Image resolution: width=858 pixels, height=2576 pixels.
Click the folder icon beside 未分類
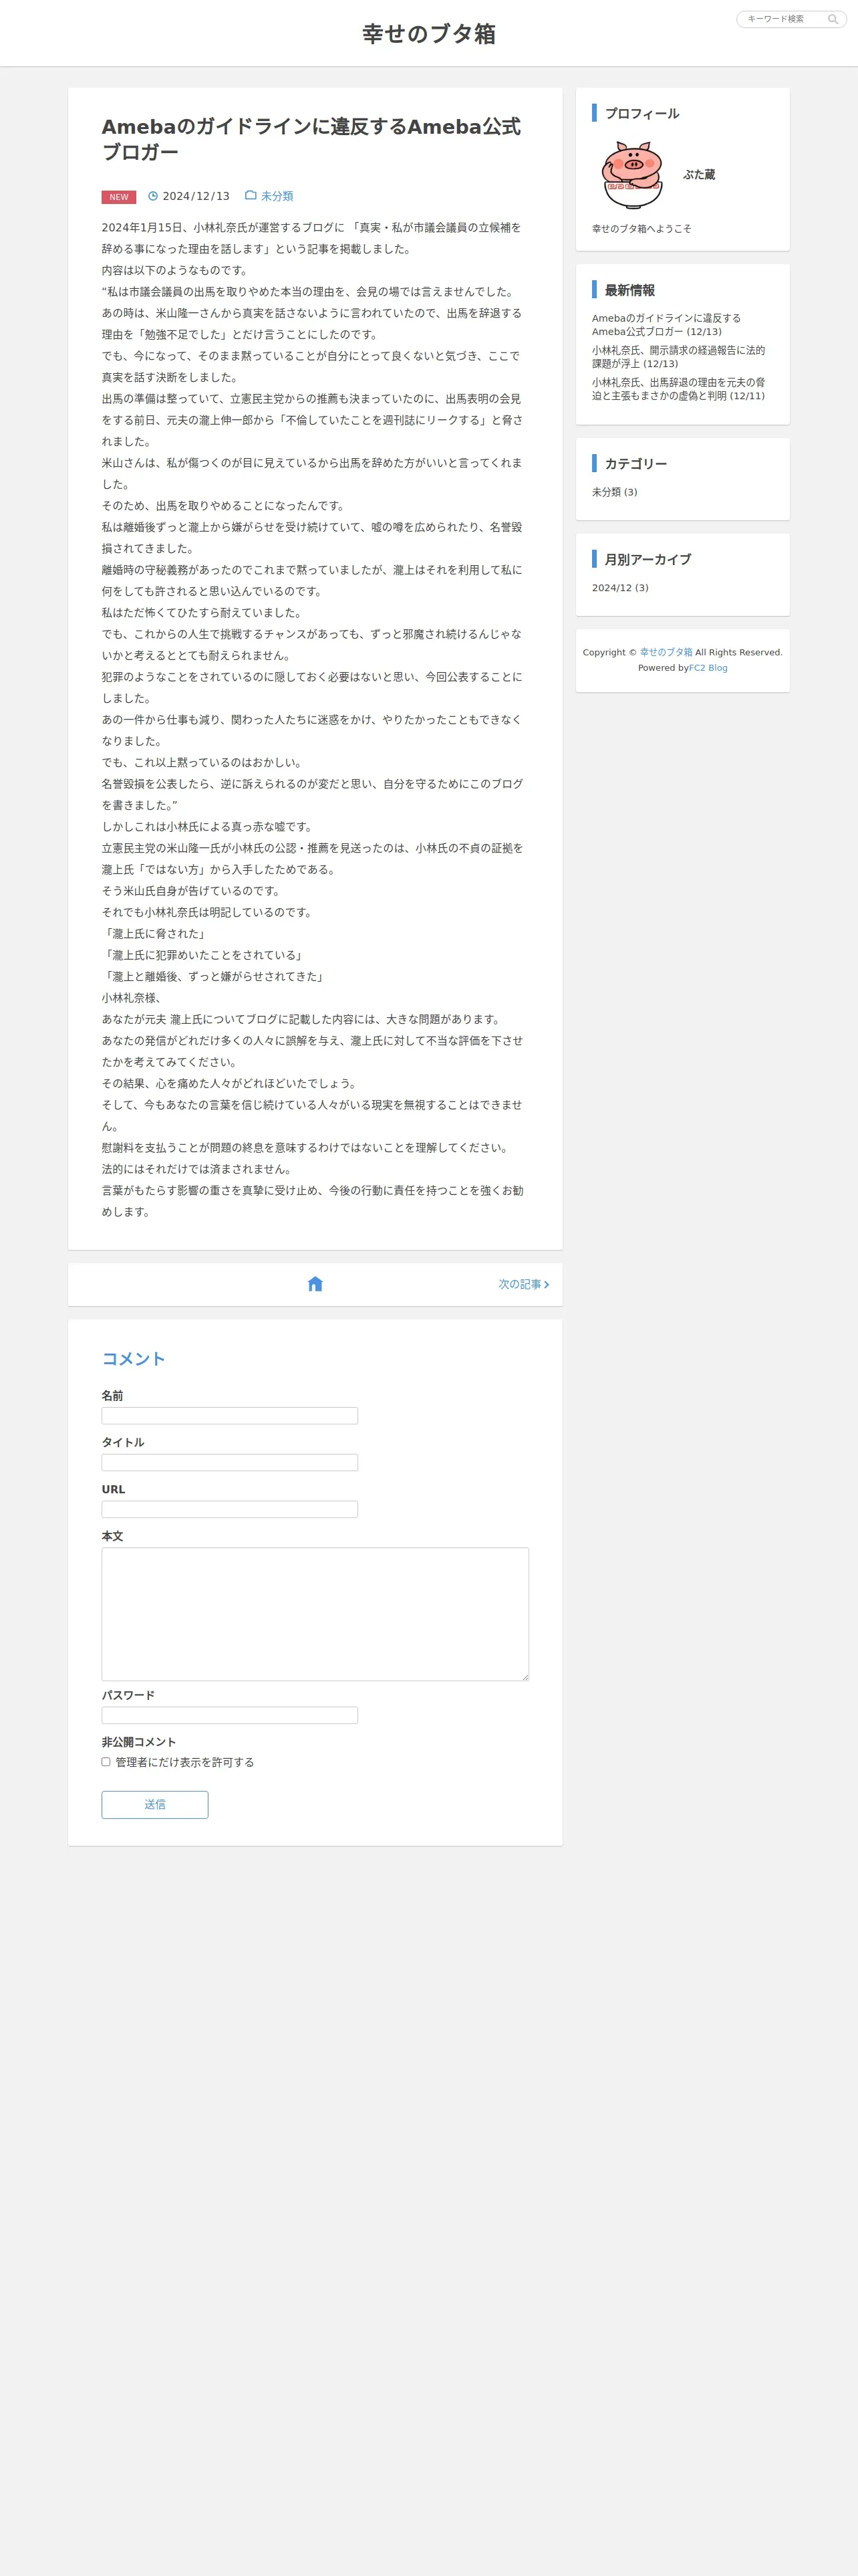click(251, 196)
